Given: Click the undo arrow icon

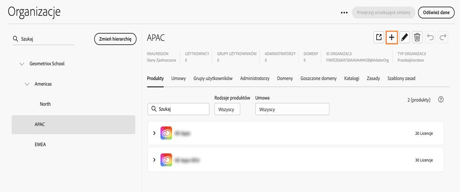Looking at the screenshot, I should (430, 38).
